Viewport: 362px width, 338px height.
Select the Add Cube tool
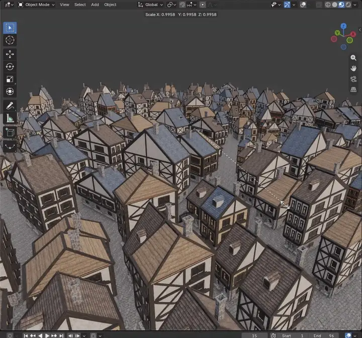pos(10,133)
